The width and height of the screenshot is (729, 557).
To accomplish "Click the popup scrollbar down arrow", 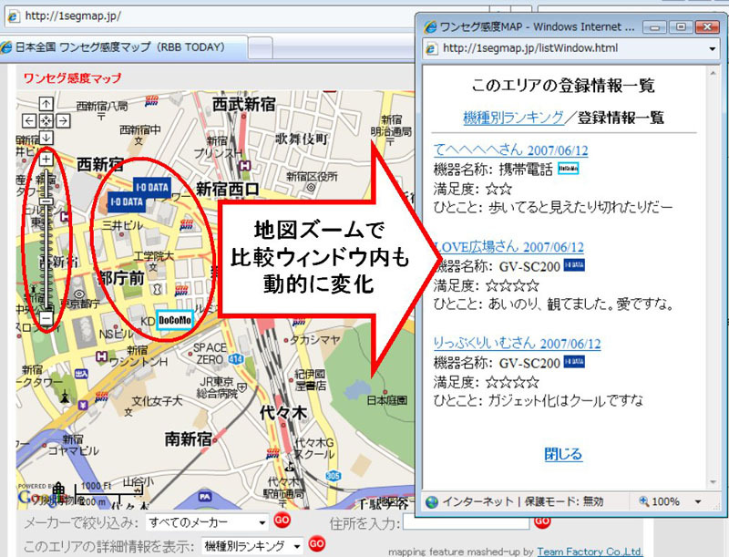I will pyautogui.click(x=713, y=483).
